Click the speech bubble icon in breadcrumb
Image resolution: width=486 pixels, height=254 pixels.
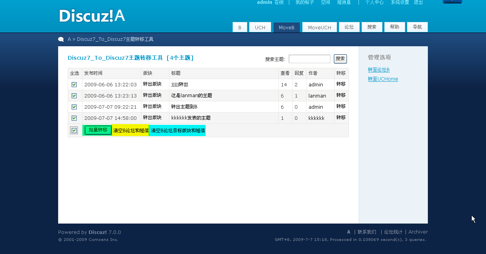click(61, 39)
